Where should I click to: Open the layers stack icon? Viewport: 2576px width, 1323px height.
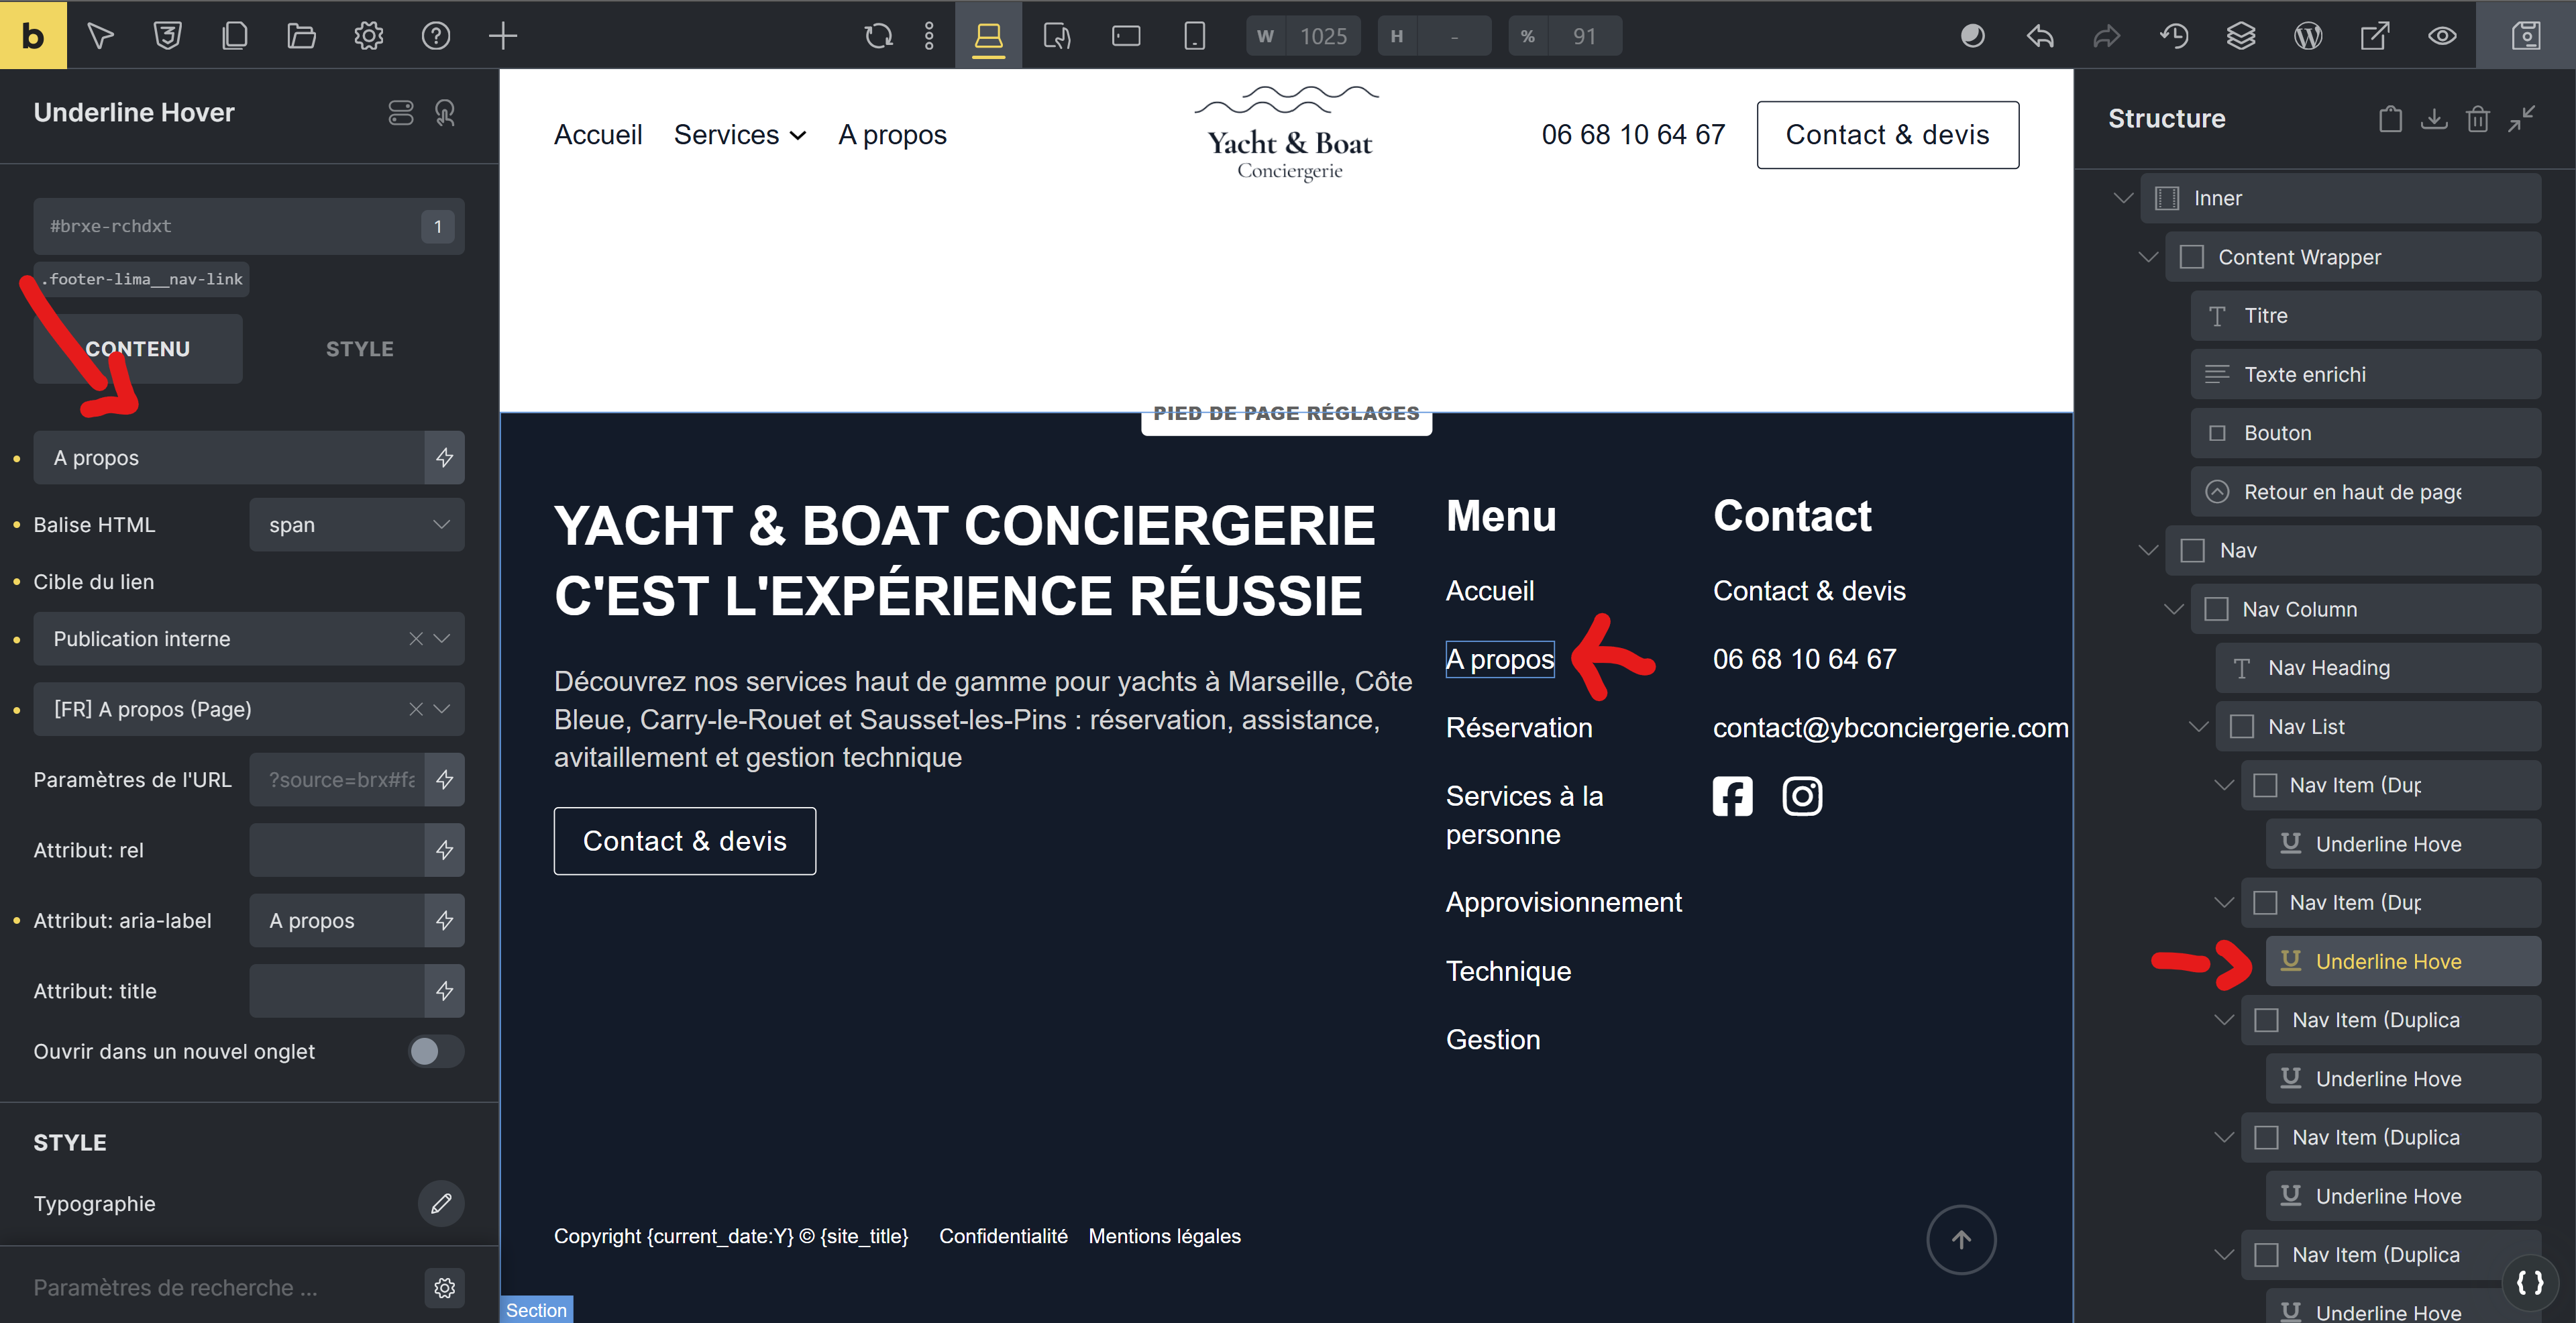click(2241, 36)
